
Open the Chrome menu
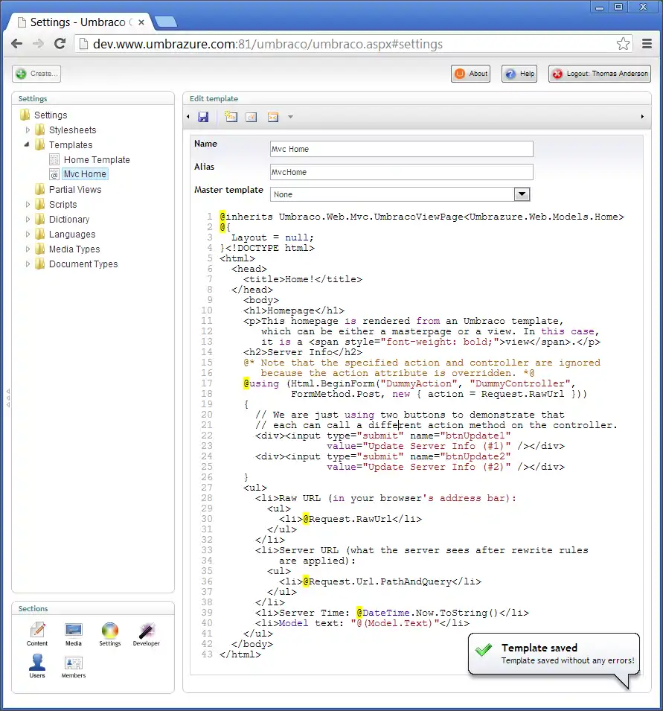pyautogui.click(x=647, y=43)
